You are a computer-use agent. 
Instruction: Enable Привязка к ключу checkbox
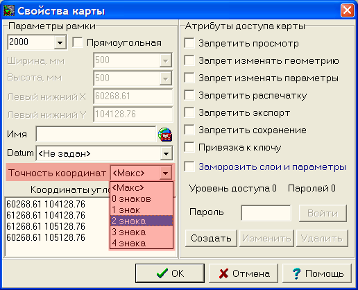point(189,147)
